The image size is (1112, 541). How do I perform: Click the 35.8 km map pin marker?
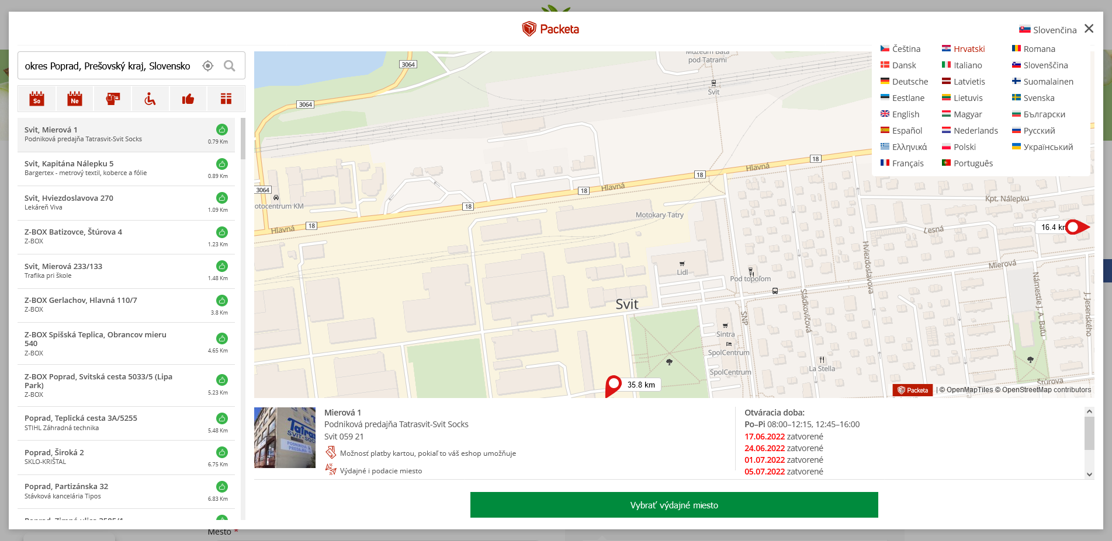pos(613,385)
